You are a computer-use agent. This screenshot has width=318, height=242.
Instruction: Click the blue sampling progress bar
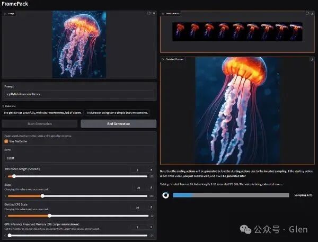231,195
